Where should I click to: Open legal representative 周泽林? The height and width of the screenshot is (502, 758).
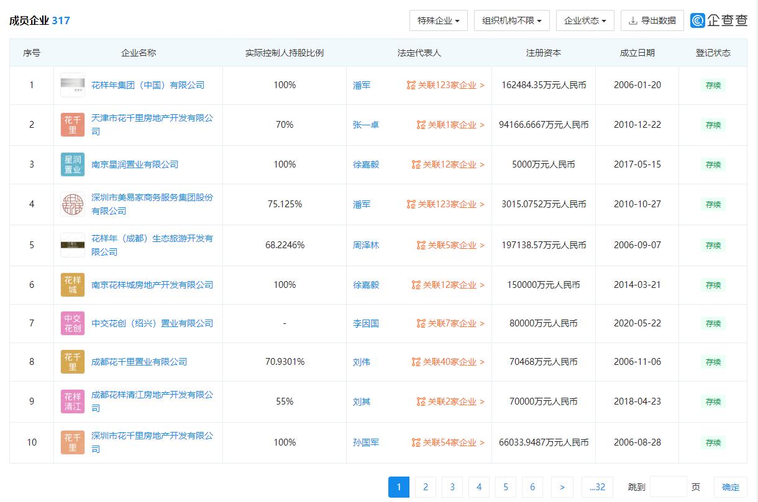click(x=366, y=245)
